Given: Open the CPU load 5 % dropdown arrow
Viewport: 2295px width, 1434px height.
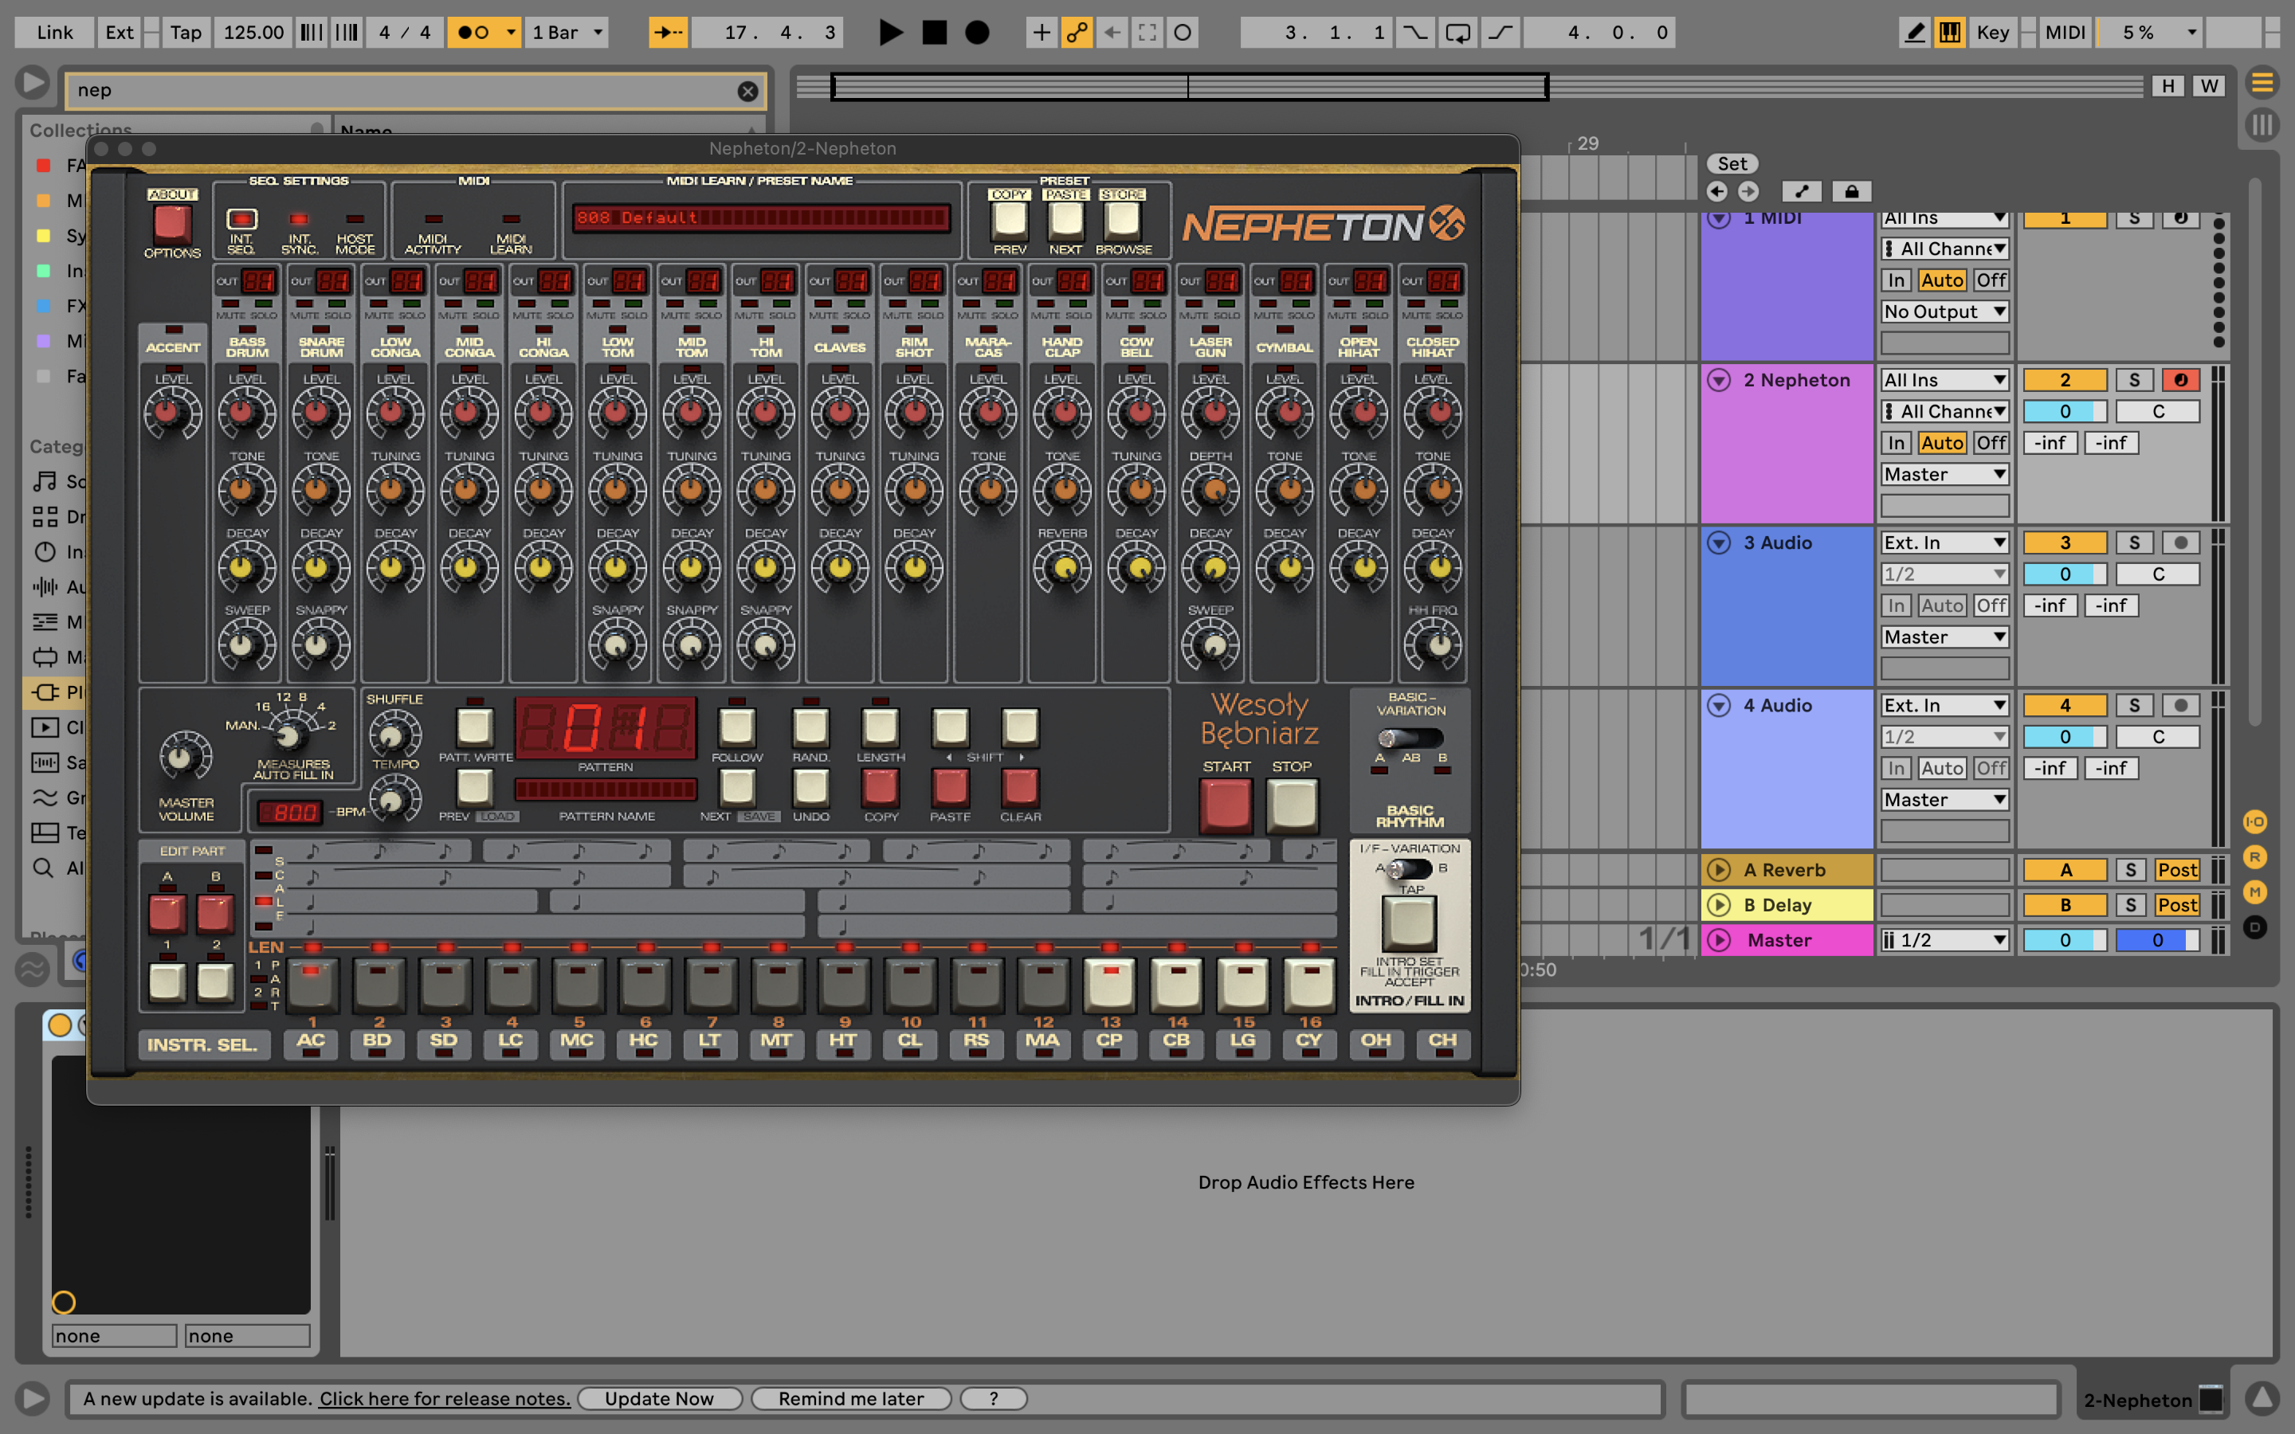Looking at the screenshot, I should coord(2191,32).
